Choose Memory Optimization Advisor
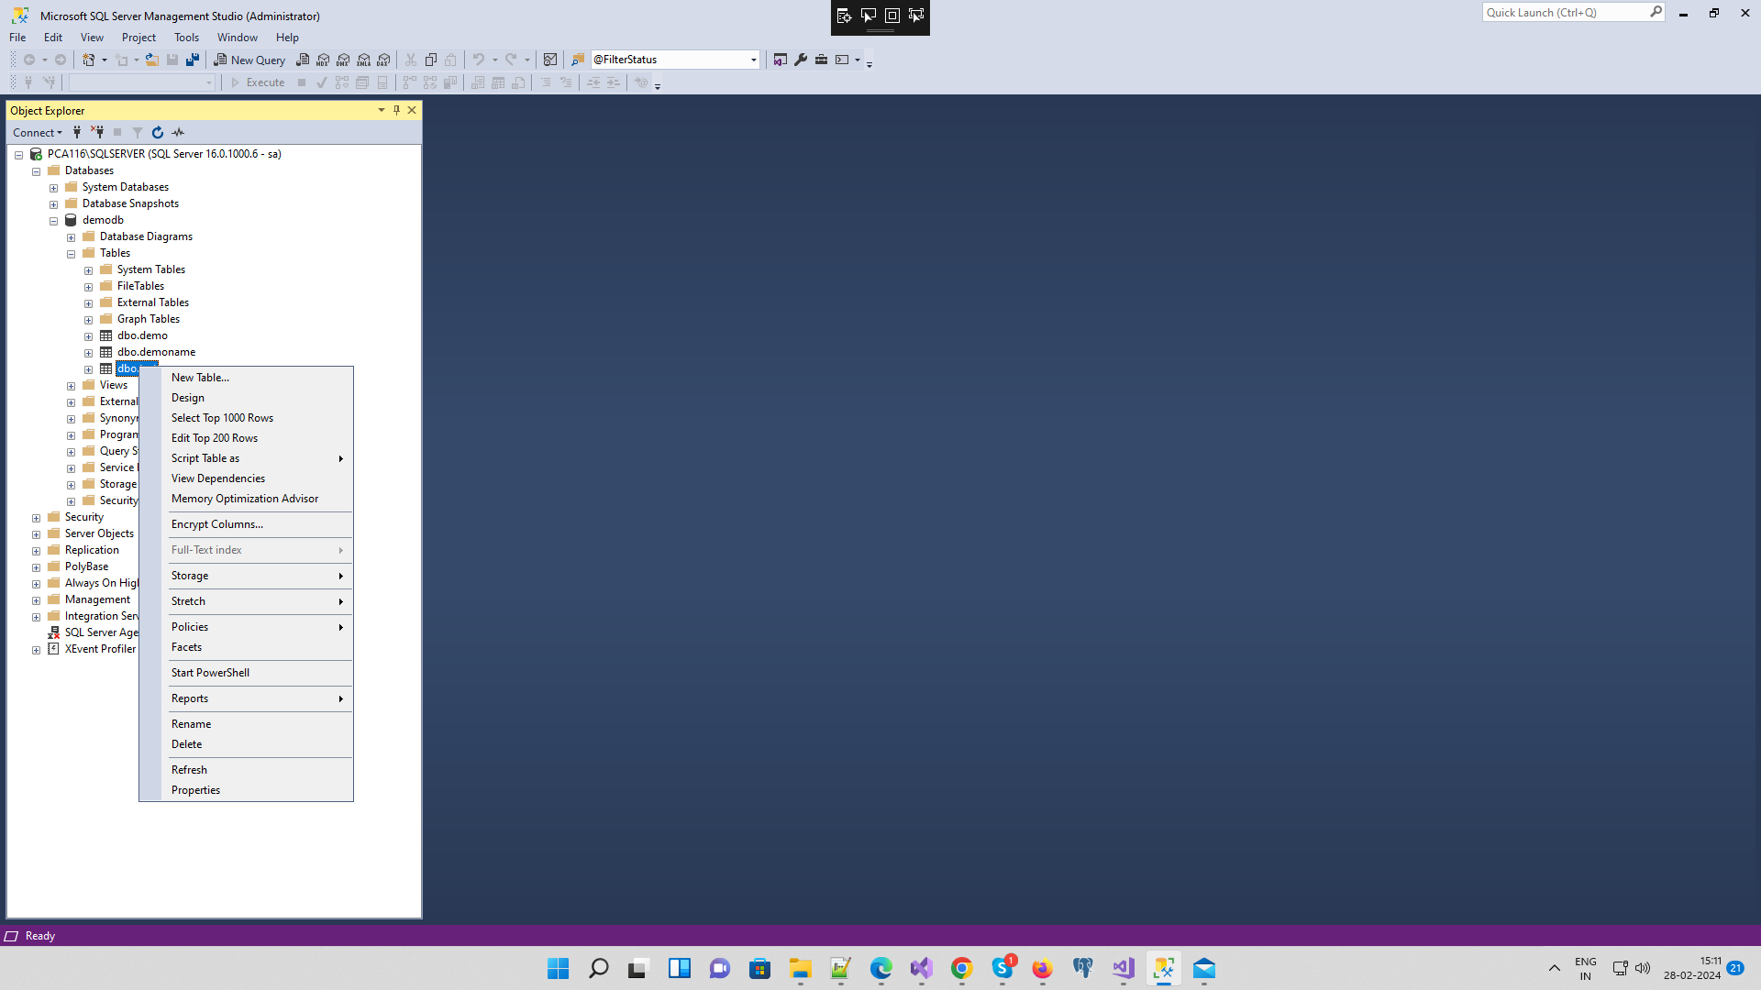 pos(246,499)
